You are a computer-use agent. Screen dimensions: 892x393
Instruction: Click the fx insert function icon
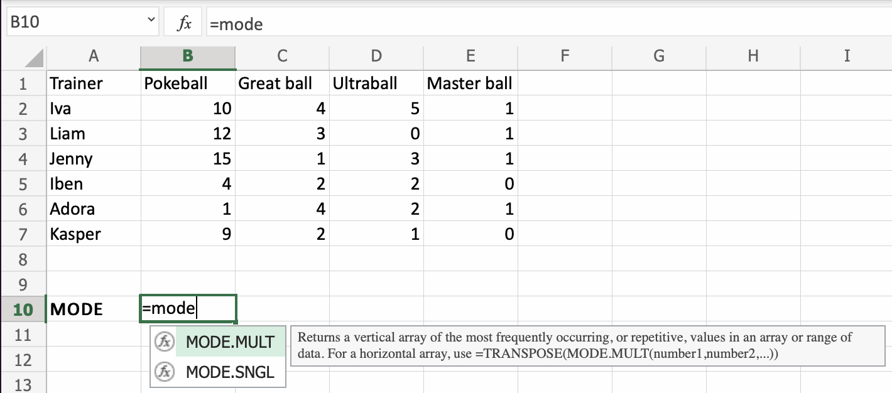point(183,23)
